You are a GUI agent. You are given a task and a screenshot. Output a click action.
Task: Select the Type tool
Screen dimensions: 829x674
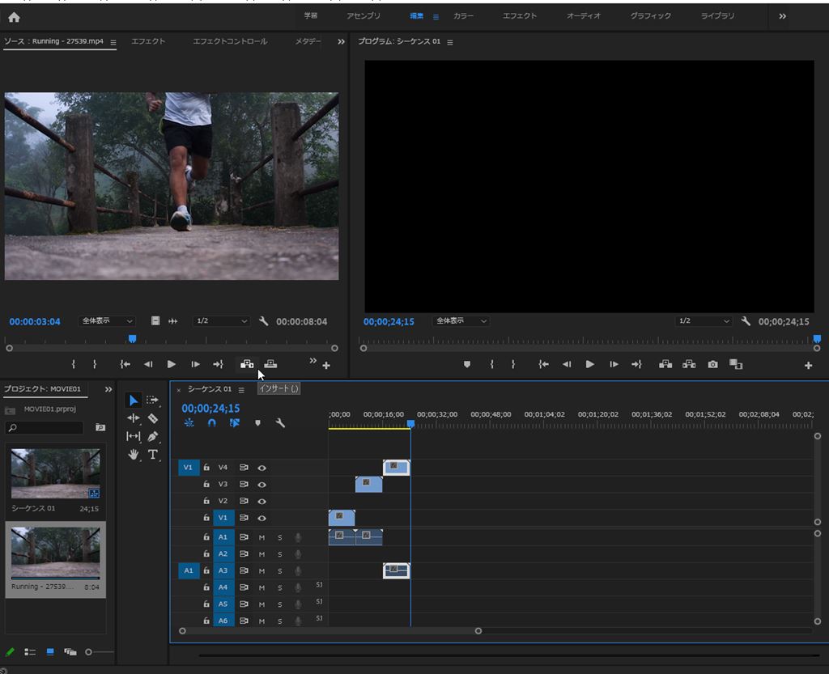153,455
